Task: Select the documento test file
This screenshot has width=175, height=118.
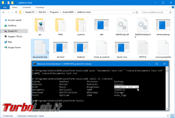Action: tap(40, 49)
